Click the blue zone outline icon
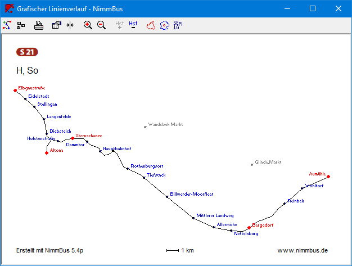 [164, 25]
